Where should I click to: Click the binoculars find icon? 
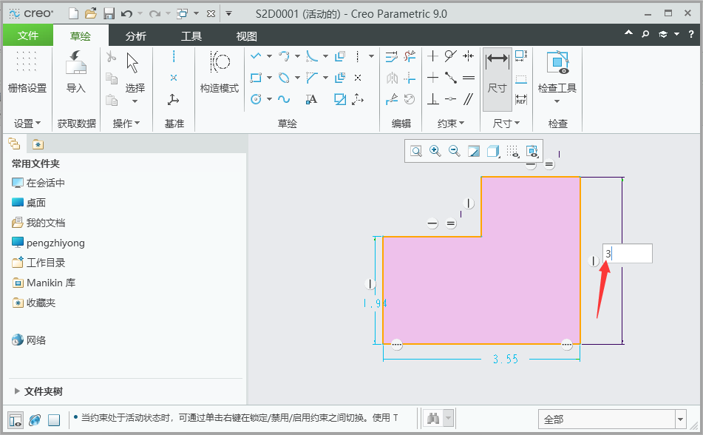[433, 419]
